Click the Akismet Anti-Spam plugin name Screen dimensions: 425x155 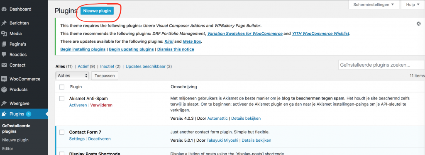coord(88,99)
